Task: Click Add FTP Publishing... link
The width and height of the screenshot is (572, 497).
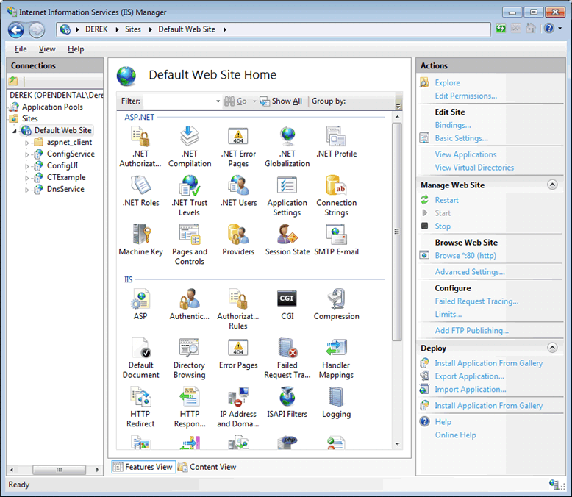Action: 472,331
